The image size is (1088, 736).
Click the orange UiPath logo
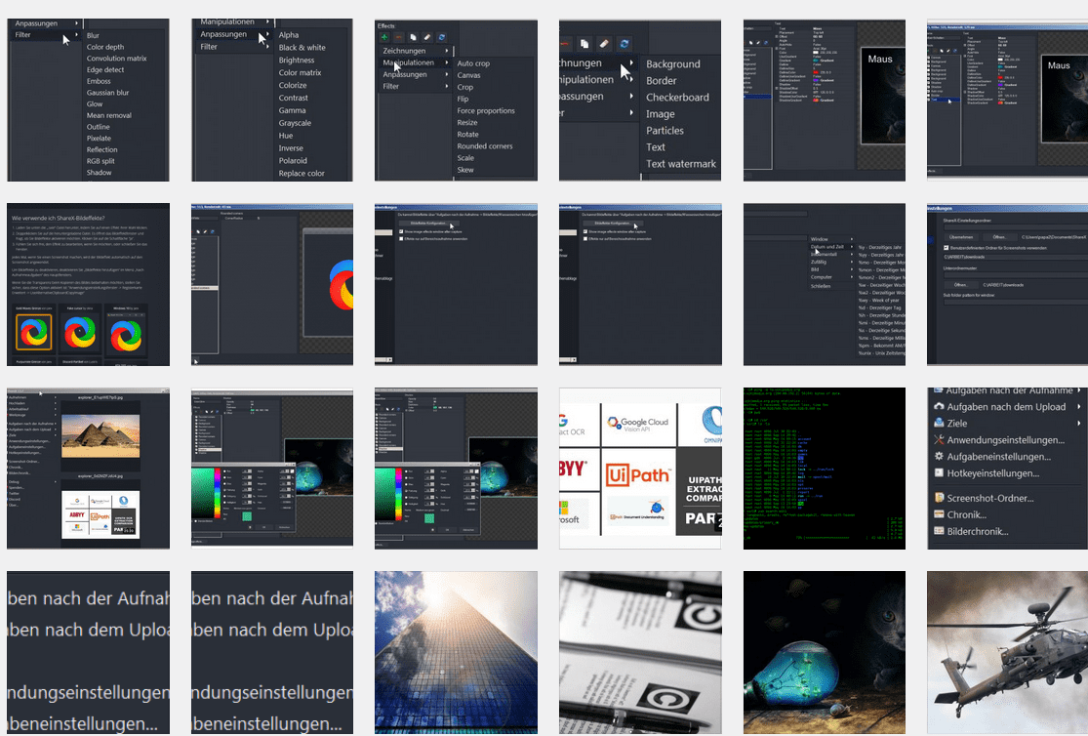(639, 475)
